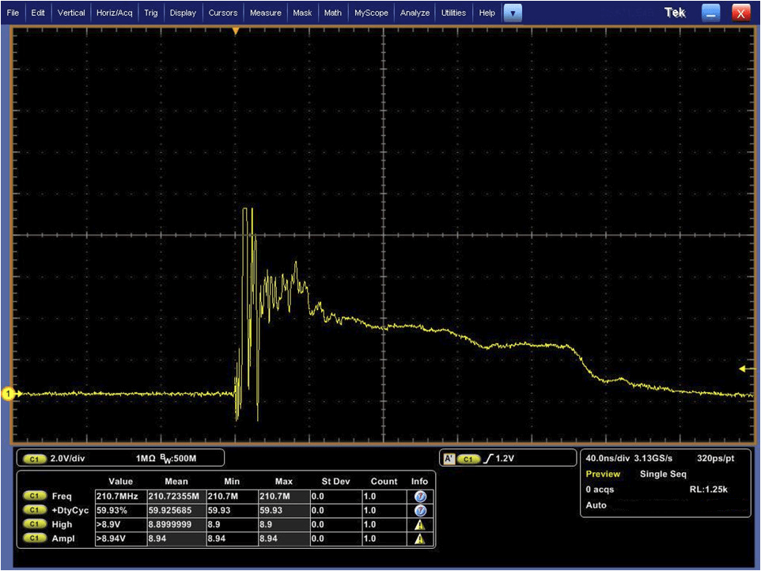This screenshot has height=571, width=761.
Task: Click the warning icon for High measurement
Action: [419, 524]
